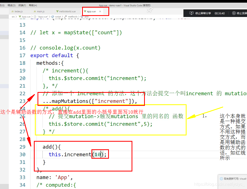Image resolution: width=247 pixels, height=189 pixels.
Task: Open the methods breadcrumb segment
Action: (73, 16)
